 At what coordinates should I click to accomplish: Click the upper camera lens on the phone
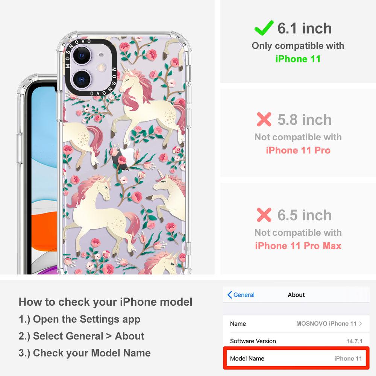(82, 56)
